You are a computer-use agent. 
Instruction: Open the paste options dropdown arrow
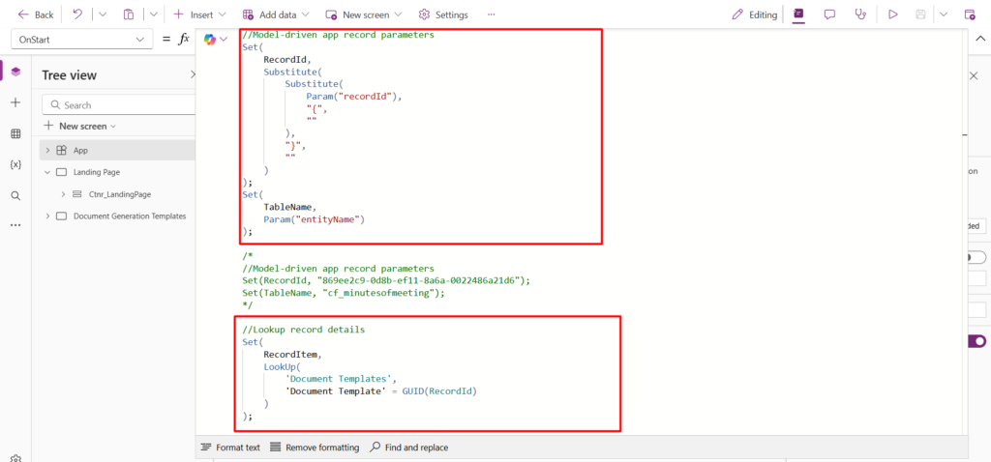[x=154, y=14]
